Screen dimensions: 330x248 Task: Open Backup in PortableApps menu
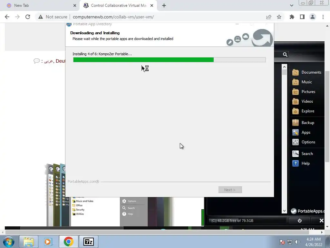click(303, 123)
